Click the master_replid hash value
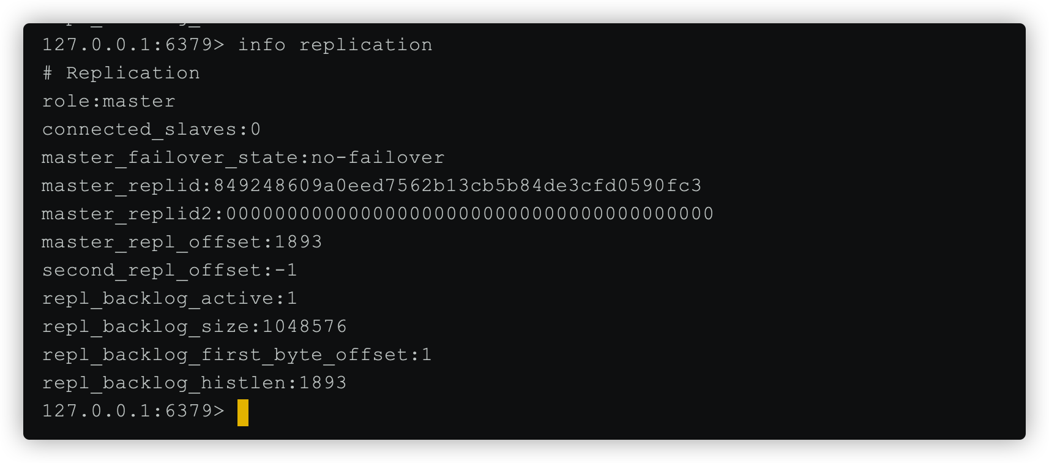This screenshot has width=1049, height=463. point(457,186)
